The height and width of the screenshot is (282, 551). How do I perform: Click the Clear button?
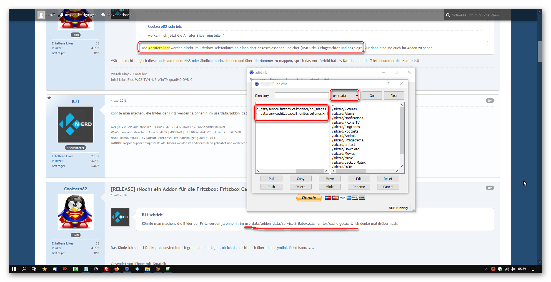tap(394, 96)
